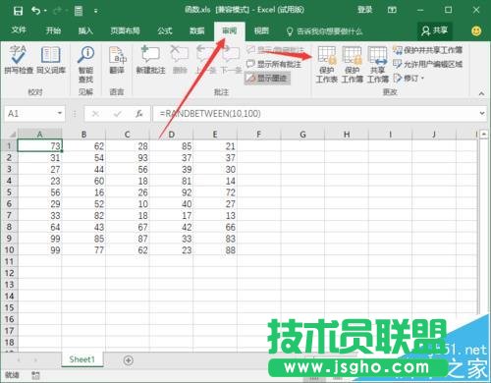Click the 保护工作表 protect sheet icon
The width and height of the screenshot is (491, 383).
(x=326, y=65)
